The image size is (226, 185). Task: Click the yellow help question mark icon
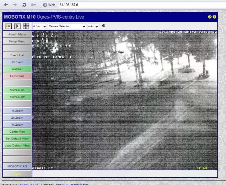point(210,17)
